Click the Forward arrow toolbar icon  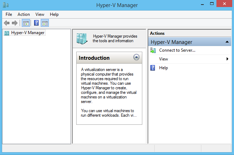(x=15, y=23)
